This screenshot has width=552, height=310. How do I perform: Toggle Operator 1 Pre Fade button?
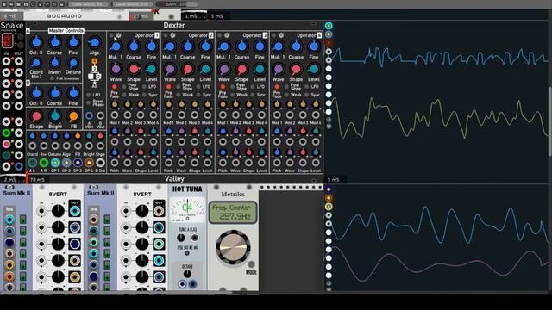pos(115,86)
